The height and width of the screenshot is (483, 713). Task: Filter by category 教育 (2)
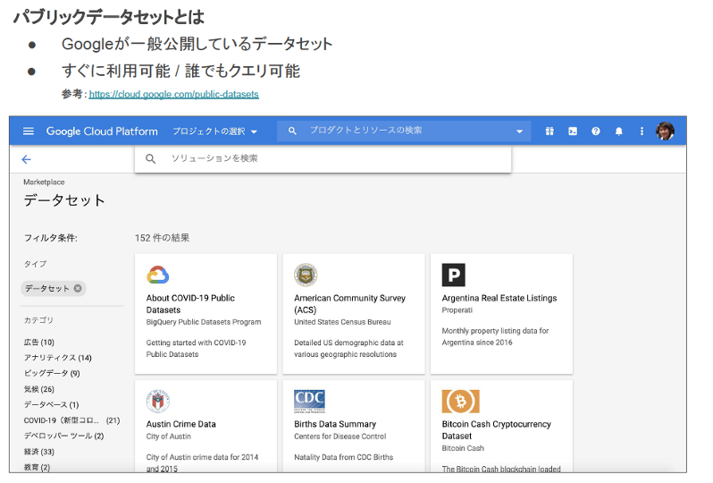(x=37, y=467)
